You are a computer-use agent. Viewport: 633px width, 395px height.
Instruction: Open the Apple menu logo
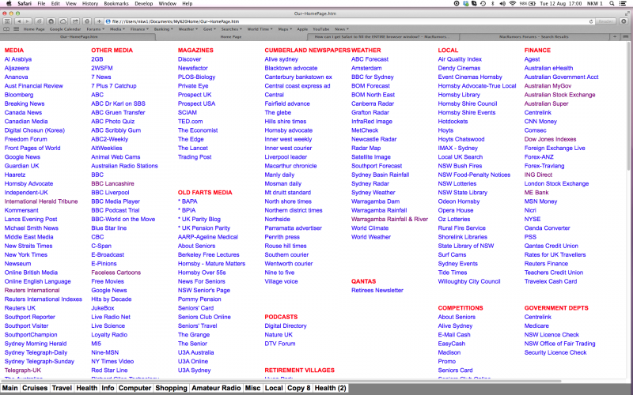tap(9, 4)
